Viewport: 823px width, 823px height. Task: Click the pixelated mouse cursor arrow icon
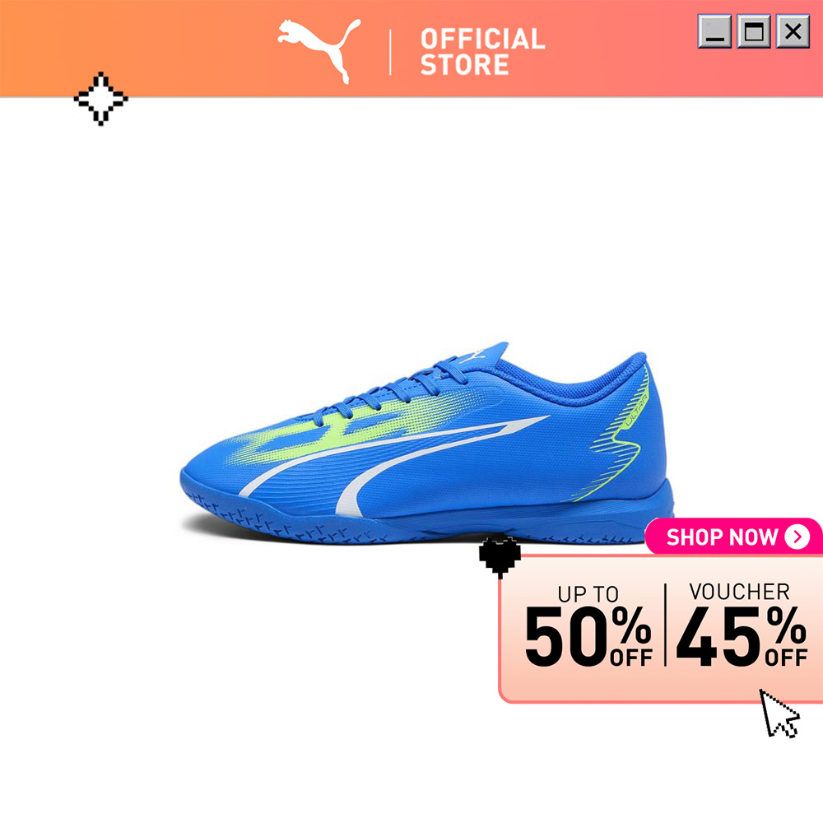click(x=779, y=714)
